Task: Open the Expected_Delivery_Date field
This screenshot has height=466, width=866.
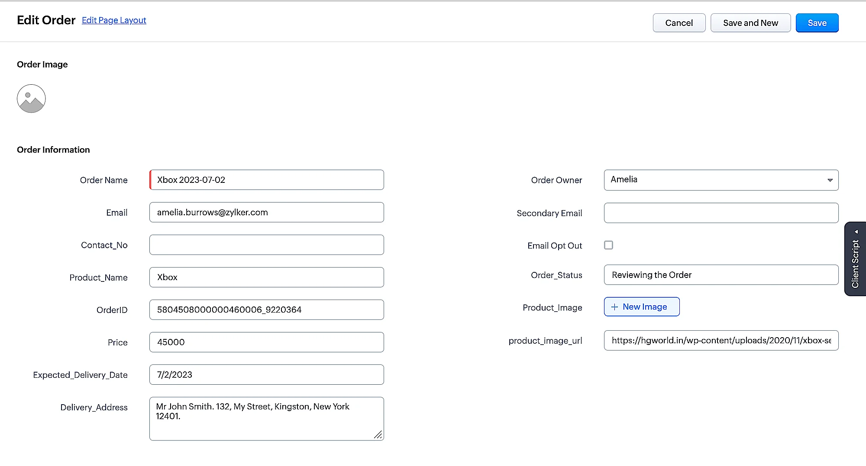Action: point(266,374)
